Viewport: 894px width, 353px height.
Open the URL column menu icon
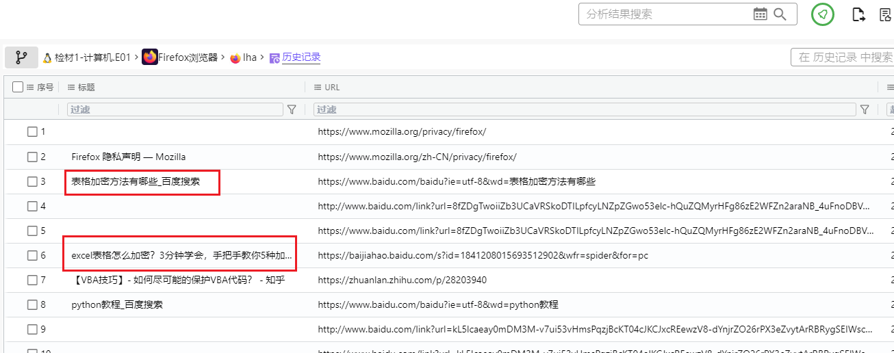pyautogui.click(x=317, y=87)
